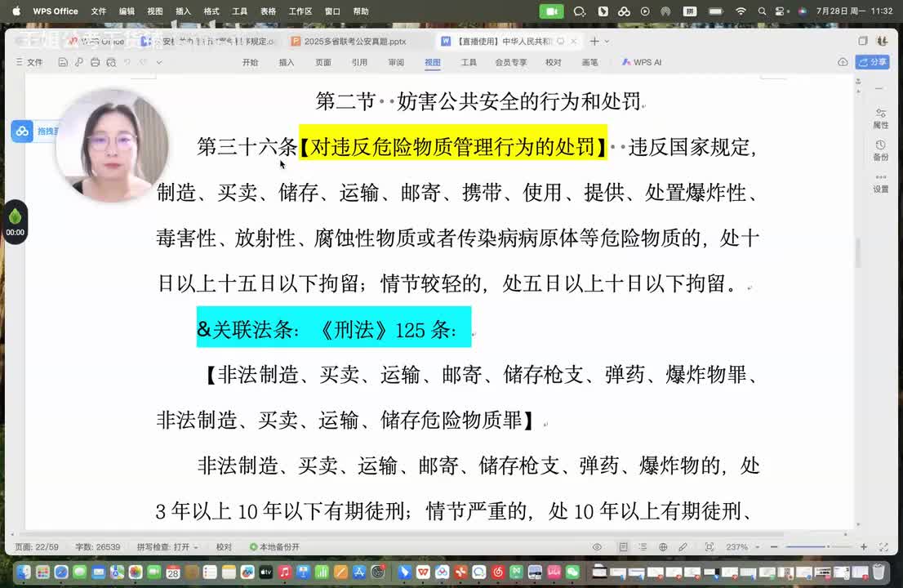This screenshot has width=903, height=588.
Task: Expand the new tab dropdown chevron
Action: [607, 42]
